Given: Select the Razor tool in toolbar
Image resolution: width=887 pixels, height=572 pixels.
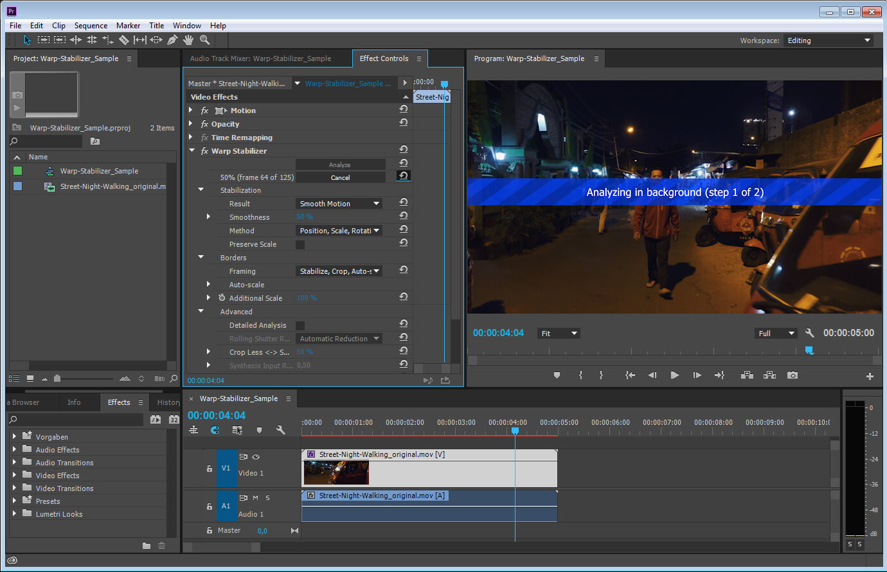Looking at the screenshot, I should point(124,40).
